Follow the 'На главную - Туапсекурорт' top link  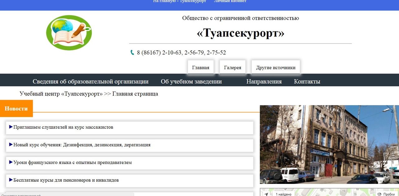click(180, 1)
